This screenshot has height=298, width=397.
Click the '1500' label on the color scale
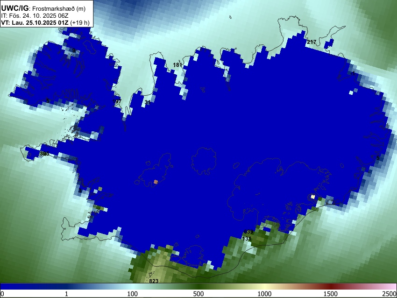coord(331,294)
